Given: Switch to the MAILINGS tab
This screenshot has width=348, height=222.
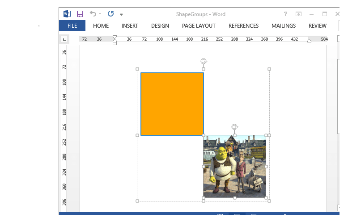Looking at the screenshot, I should (284, 26).
